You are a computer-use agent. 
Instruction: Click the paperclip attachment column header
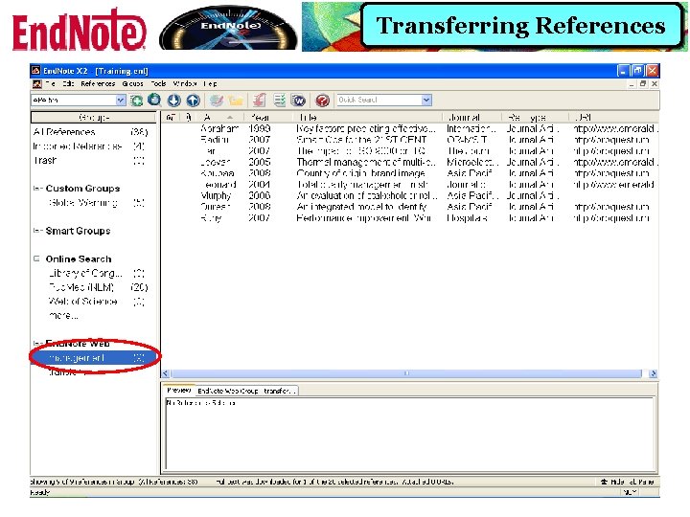(189, 117)
